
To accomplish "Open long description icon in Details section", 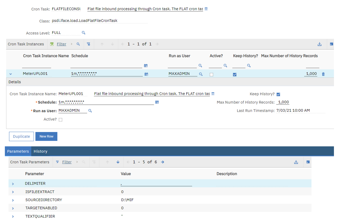I will click(x=213, y=94).
